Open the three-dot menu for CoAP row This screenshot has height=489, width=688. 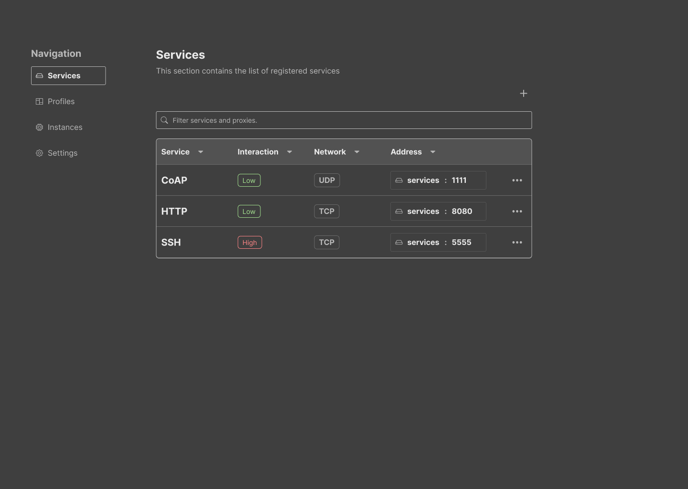[517, 181]
